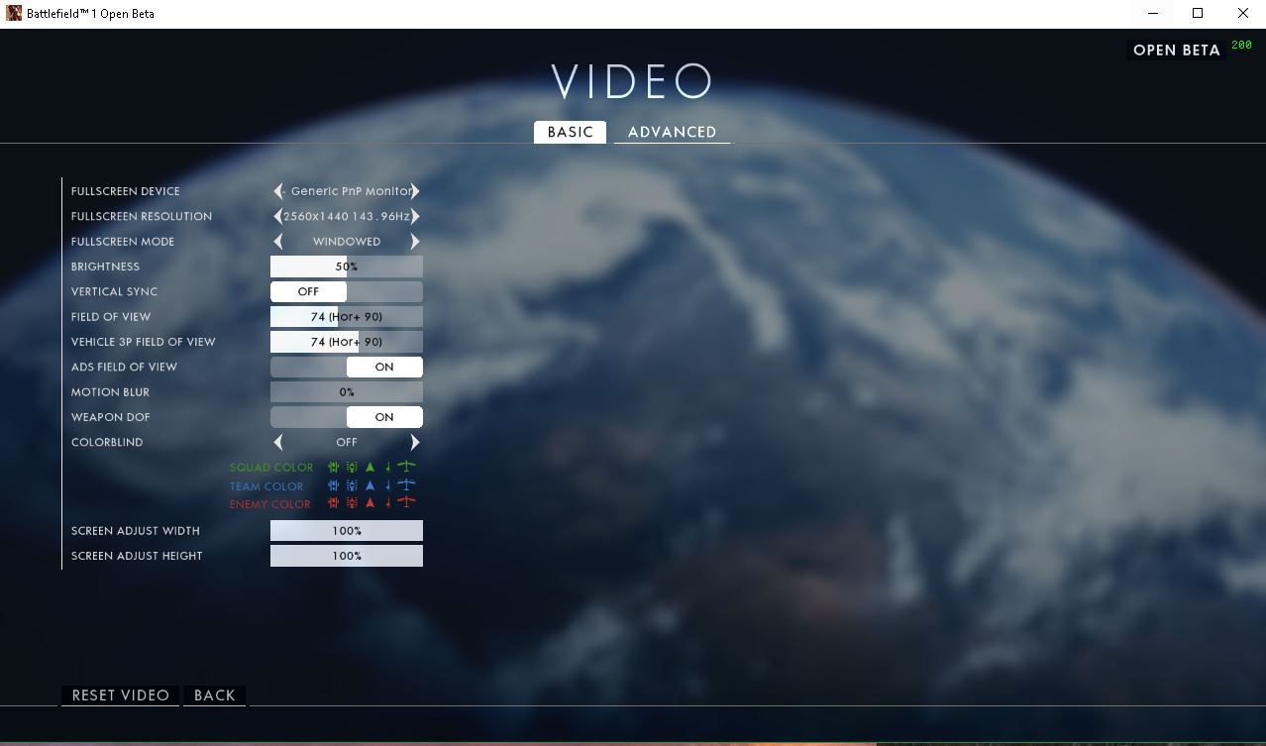Click the ENEMY COLOR text
Screen dimensions: 1266x746
click(x=270, y=504)
